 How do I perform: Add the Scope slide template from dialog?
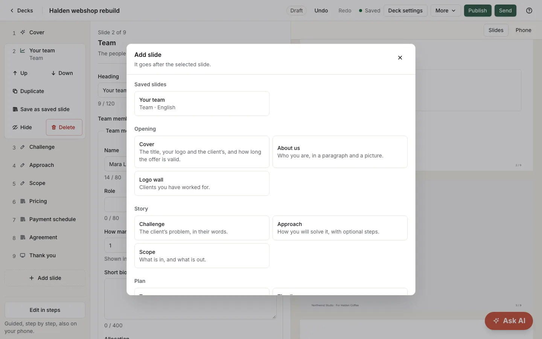pyautogui.click(x=202, y=256)
